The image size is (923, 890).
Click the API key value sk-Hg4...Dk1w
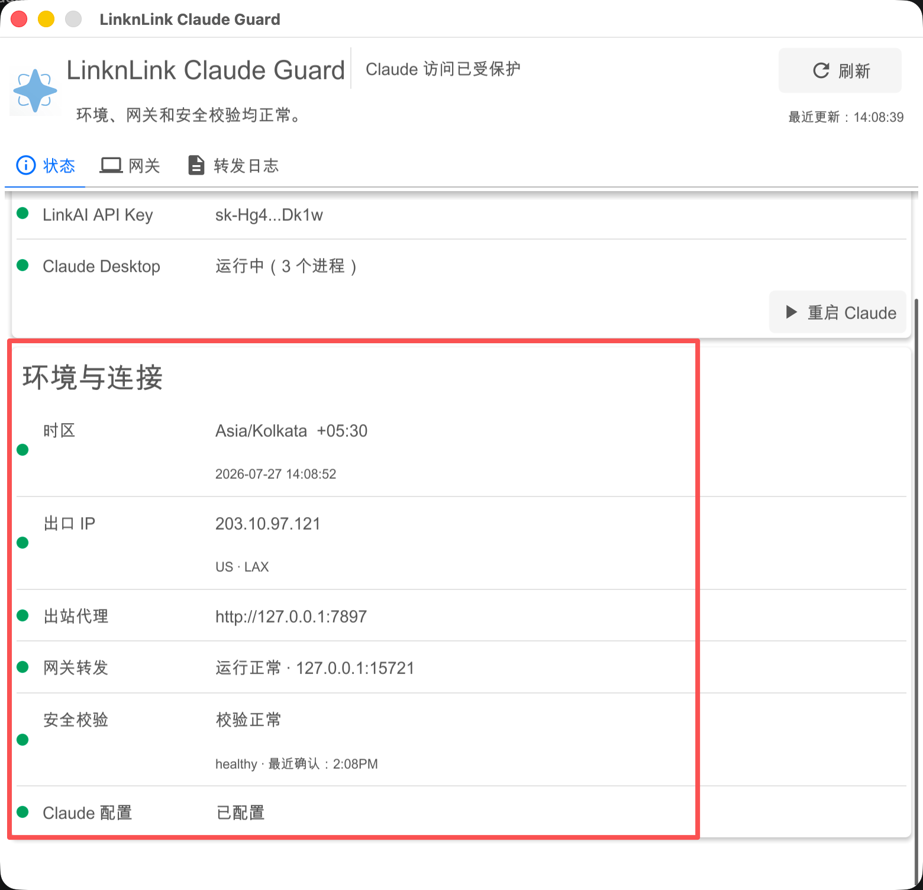pos(269,215)
